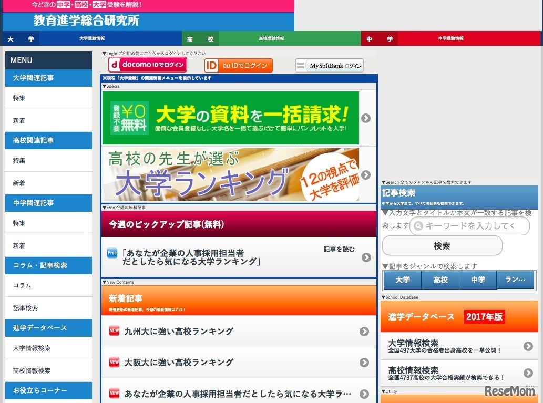The width and height of the screenshot is (543, 403).
Task: Click the 高校 top navigation tab
Action: click(200, 39)
